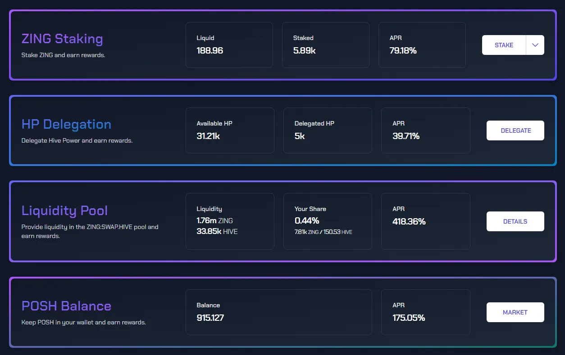
Task: Expand the dropdown arrow beside STAKE
Action: (x=535, y=45)
